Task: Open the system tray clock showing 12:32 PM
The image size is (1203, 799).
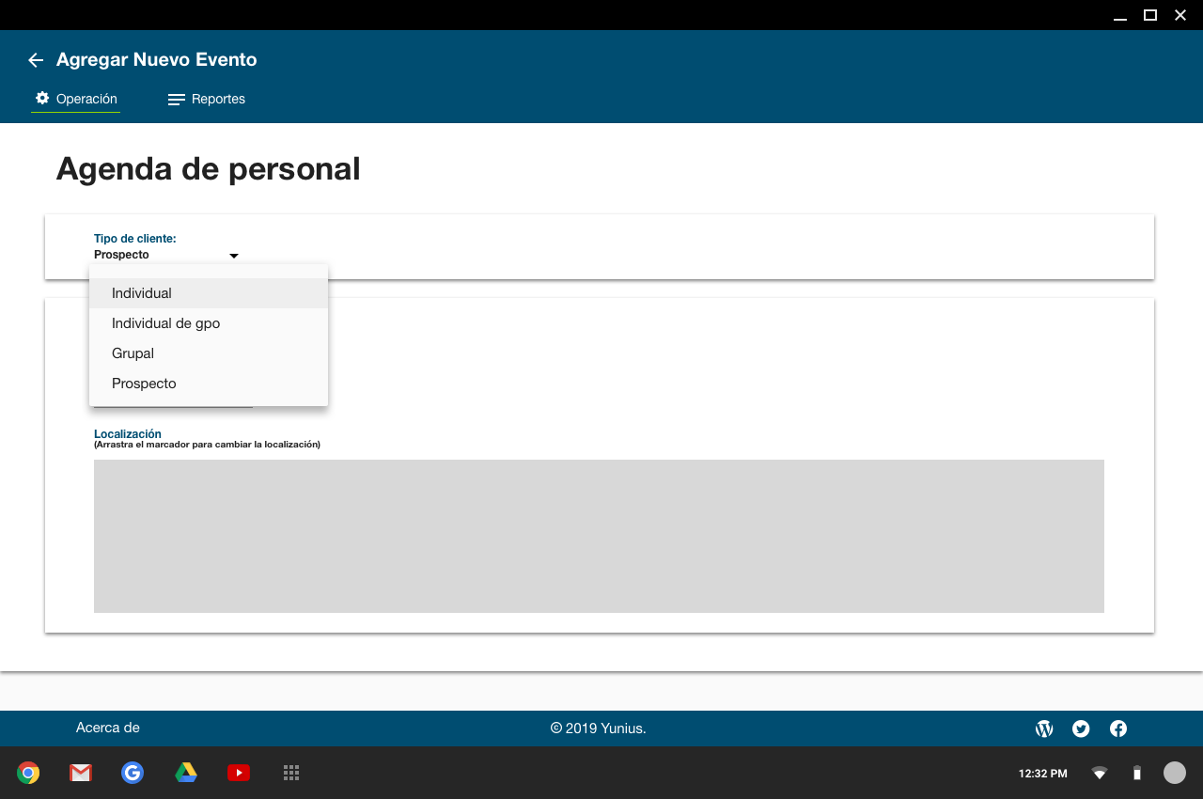Action: coord(1042,774)
